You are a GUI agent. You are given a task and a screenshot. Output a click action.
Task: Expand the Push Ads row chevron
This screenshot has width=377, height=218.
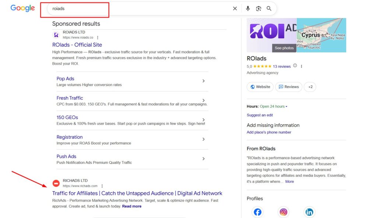tap(204, 159)
